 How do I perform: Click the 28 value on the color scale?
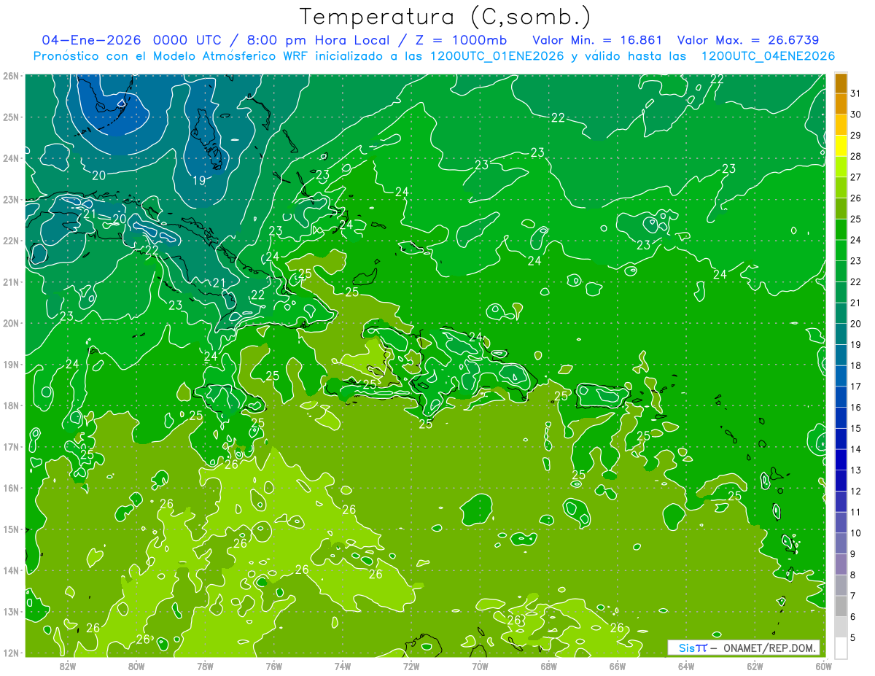click(x=855, y=156)
